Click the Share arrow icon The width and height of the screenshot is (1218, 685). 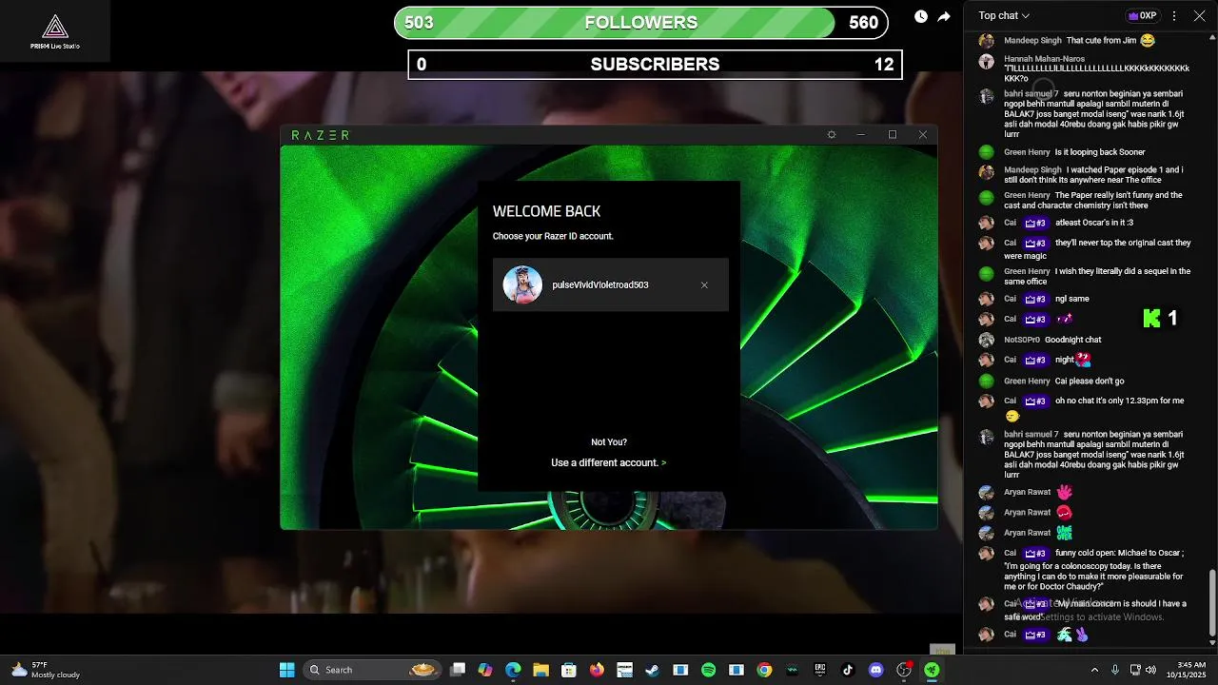(x=944, y=16)
